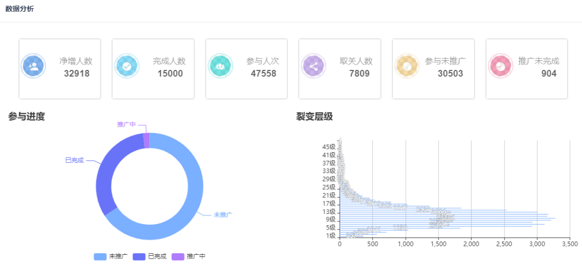
Task: Click the 1级 axis label
Action: click(x=331, y=236)
